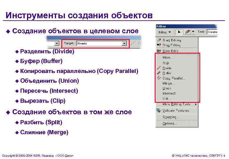Open Options... from Editor menu
Viewport: 229px width, 159px height.
[x=170, y=124]
